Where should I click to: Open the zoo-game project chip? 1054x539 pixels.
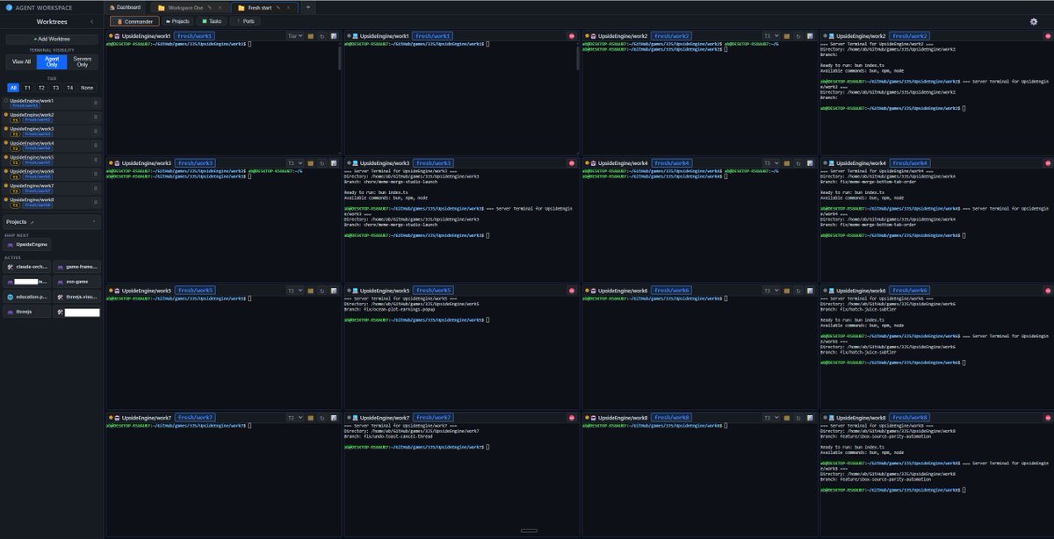[x=77, y=282]
